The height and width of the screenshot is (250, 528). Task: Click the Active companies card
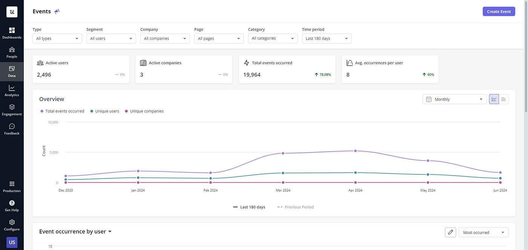point(184,69)
